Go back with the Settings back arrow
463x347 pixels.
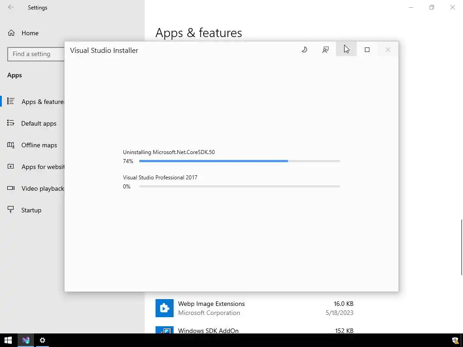click(x=11, y=7)
